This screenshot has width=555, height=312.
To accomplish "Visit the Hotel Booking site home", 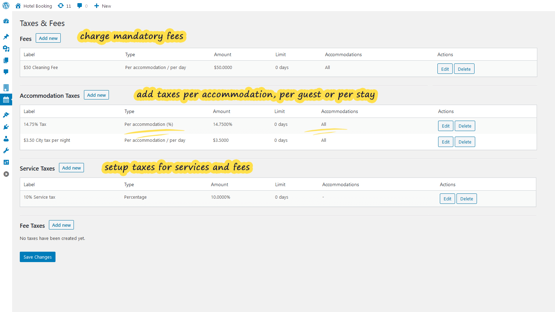I will [34, 6].
